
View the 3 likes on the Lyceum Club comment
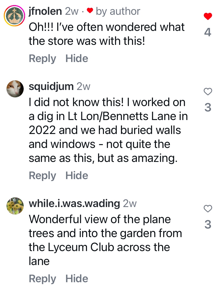click(208, 224)
